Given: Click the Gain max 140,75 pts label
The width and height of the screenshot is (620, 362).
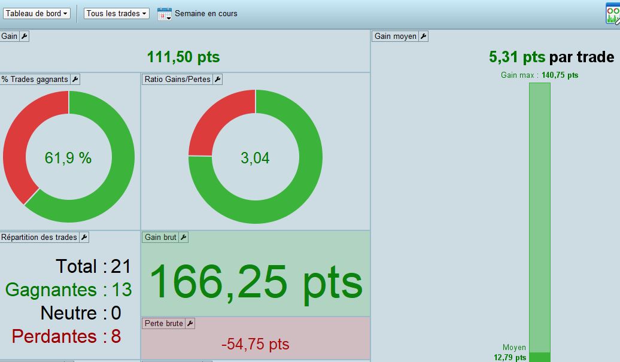Looking at the screenshot, I should (x=539, y=75).
